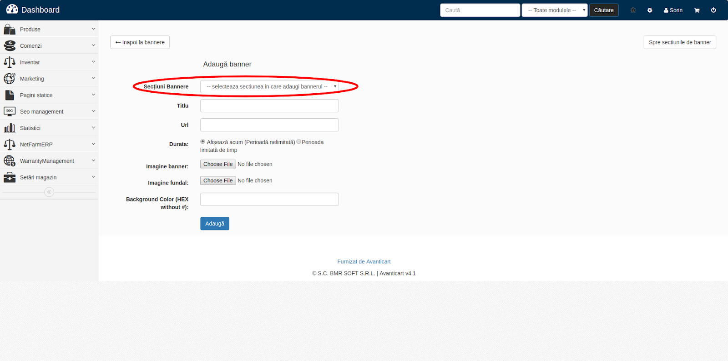Collapse the sidebar with the double-chevron icon
728x361 pixels.
click(x=49, y=192)
